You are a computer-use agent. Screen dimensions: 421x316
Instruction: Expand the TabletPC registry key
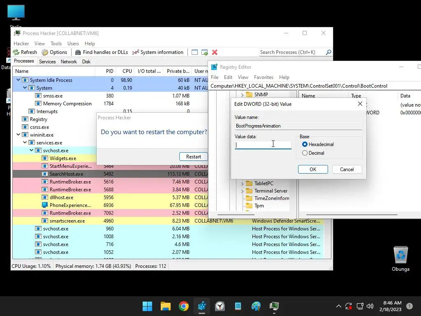pos(242,184)
